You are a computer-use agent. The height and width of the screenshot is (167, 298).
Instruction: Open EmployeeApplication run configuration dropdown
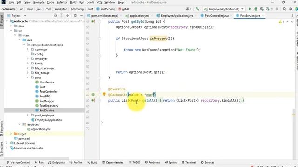223,9
